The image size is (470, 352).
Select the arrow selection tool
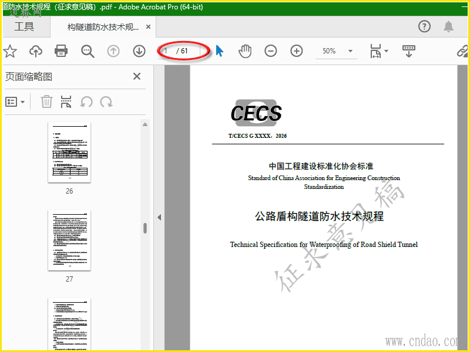coord(219,51)
